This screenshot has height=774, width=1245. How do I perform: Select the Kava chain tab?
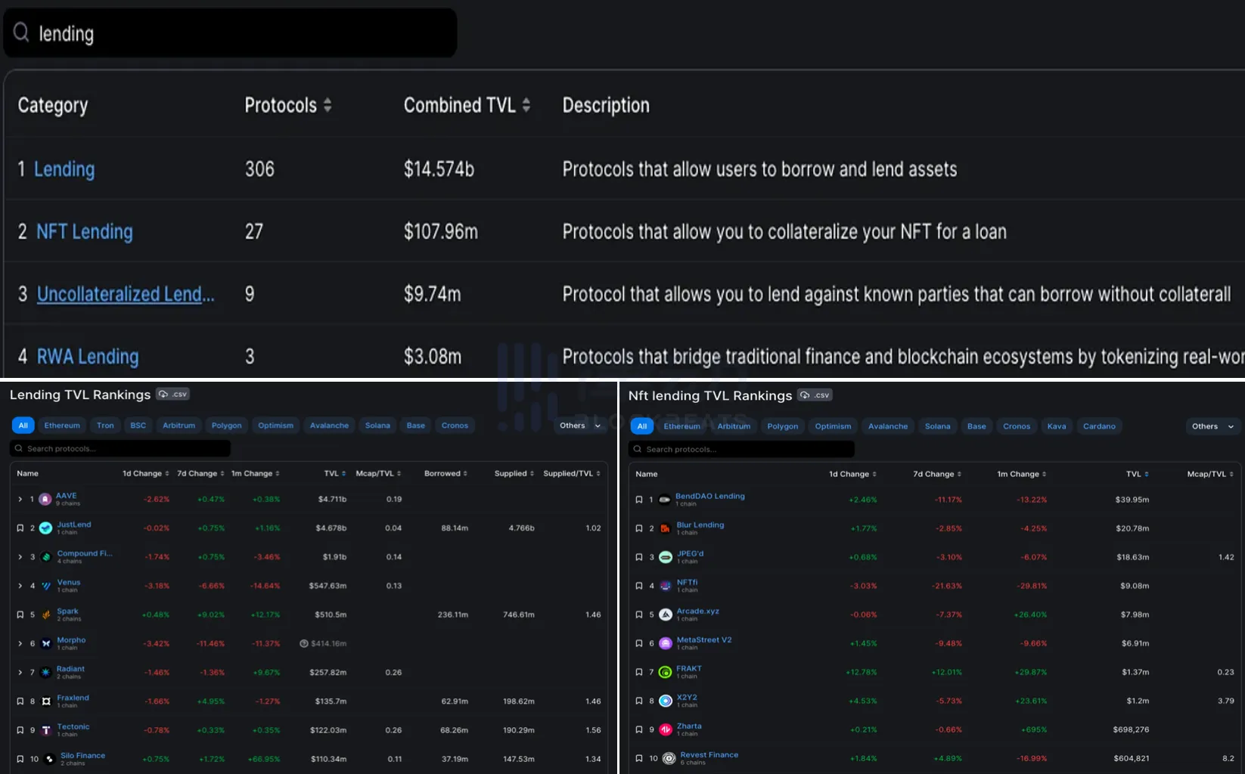pos(1057,426)
